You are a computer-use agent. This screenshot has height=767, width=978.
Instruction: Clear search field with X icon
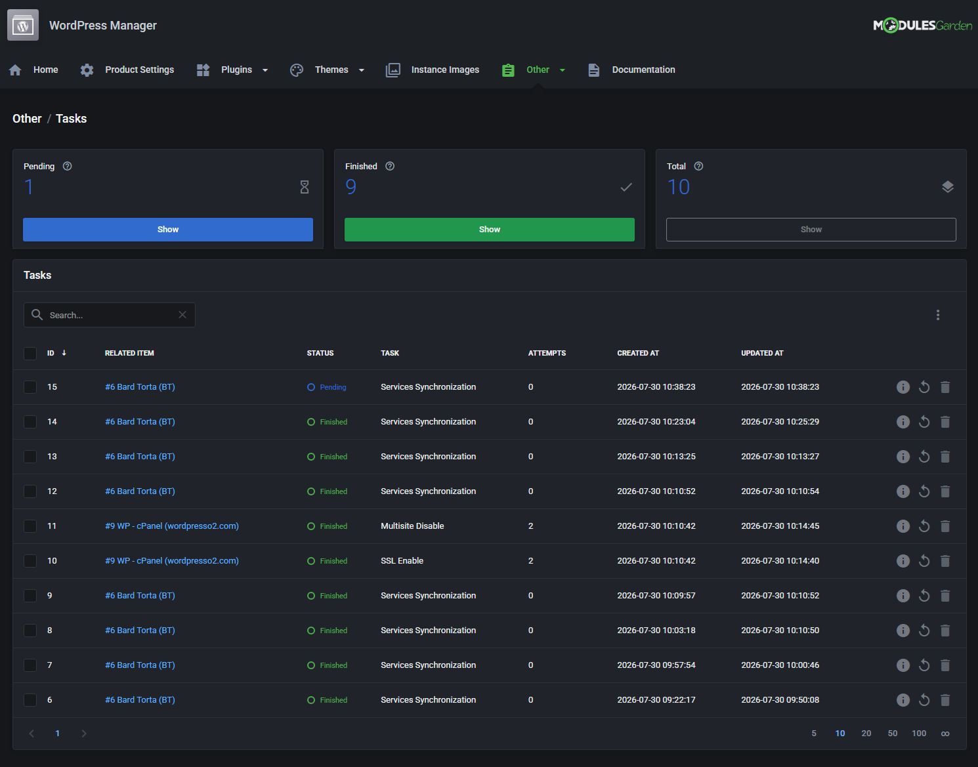pos(182,315)
